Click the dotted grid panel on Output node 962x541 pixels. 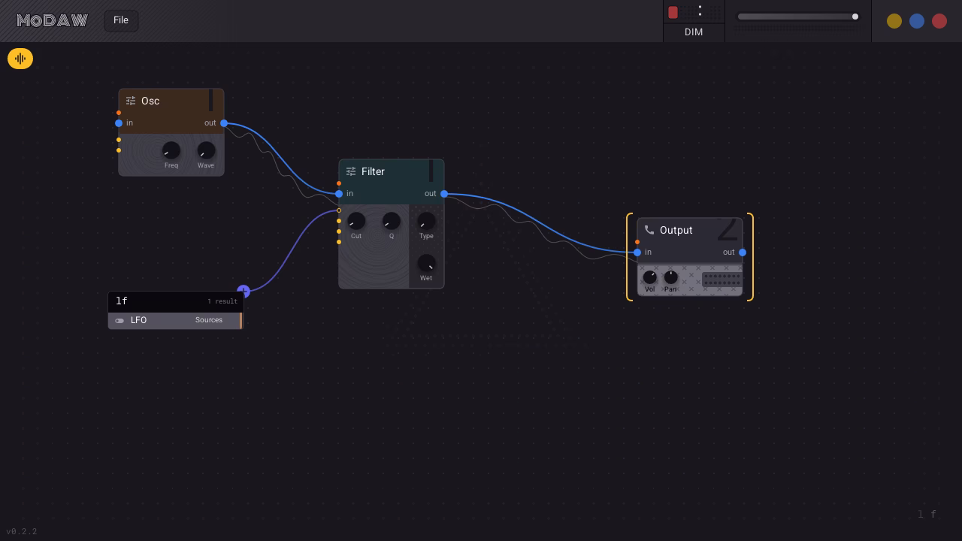[721, 280]
